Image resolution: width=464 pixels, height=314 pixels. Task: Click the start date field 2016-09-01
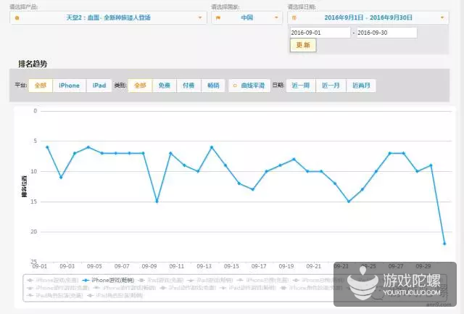pos(320,33)
